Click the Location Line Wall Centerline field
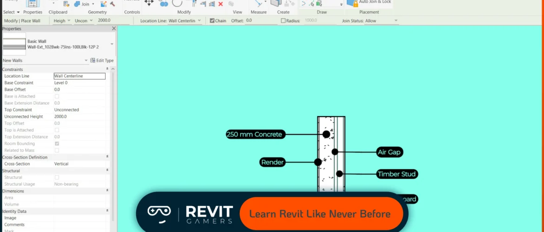 tap(80, 76)
